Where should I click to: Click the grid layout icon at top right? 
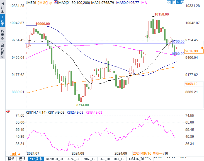169,2
